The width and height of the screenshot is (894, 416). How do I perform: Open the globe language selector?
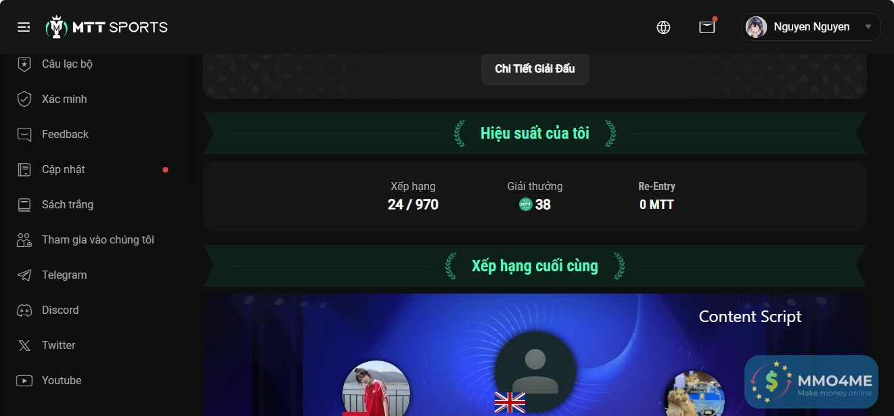[x=663, y=27]
